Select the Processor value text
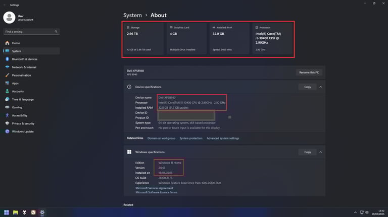 click(192, 103)
